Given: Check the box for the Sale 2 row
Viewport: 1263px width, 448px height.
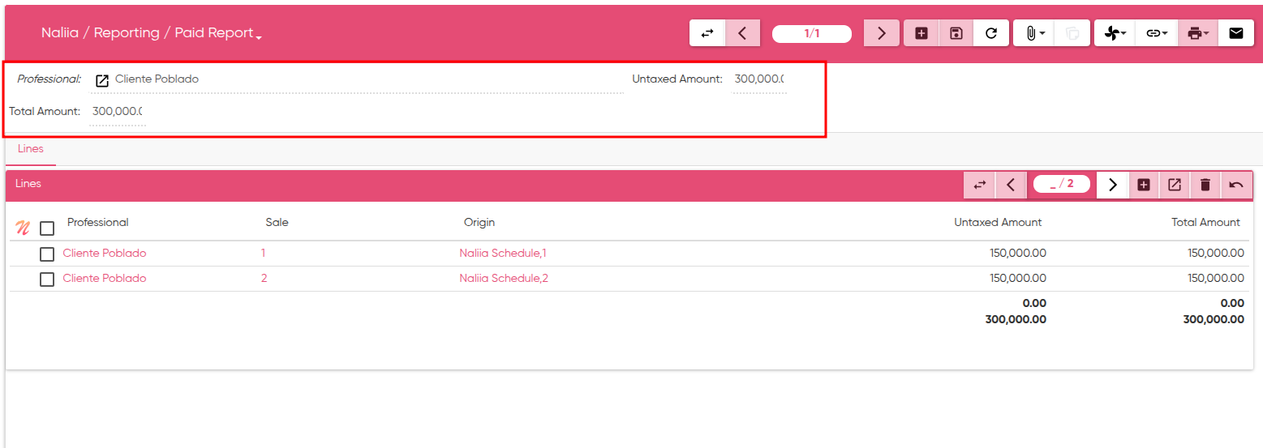Looking at the screenshot, I should (x=47, y=279).
